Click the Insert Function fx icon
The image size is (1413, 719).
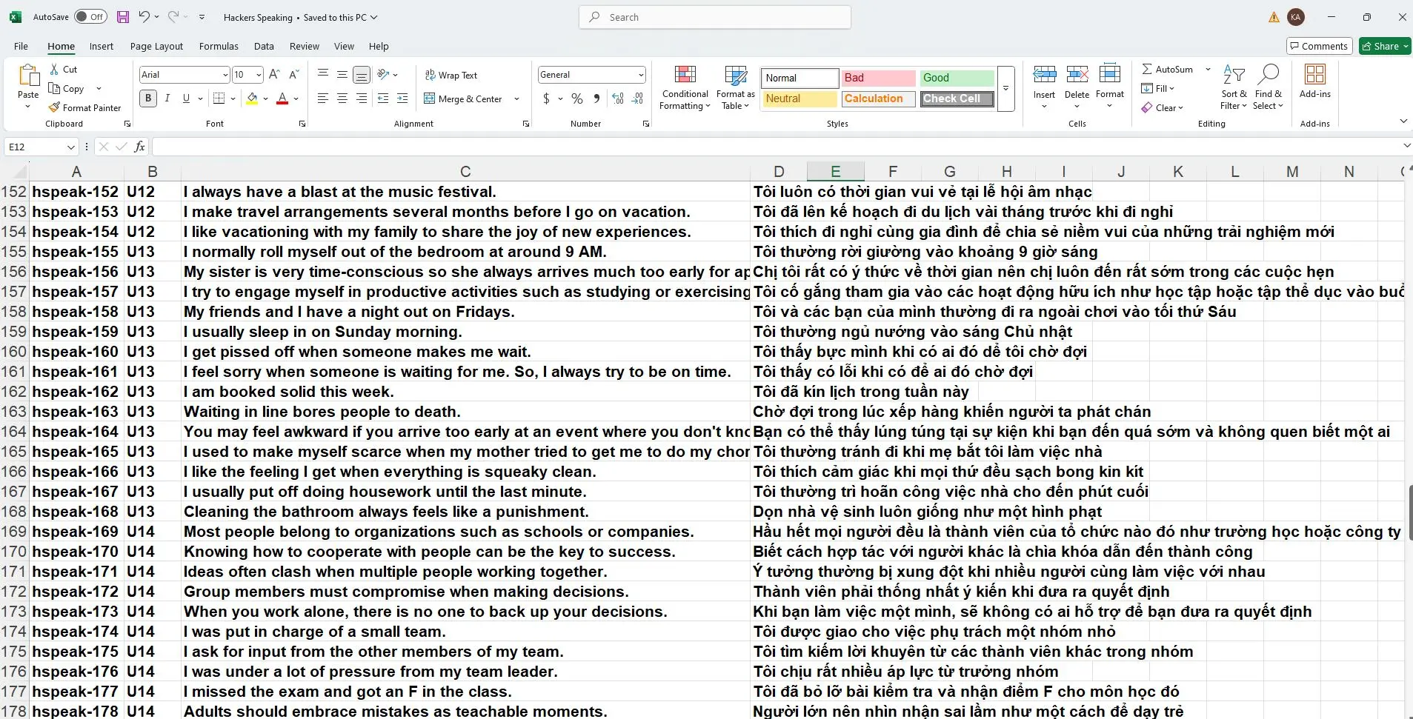(139, 147)
